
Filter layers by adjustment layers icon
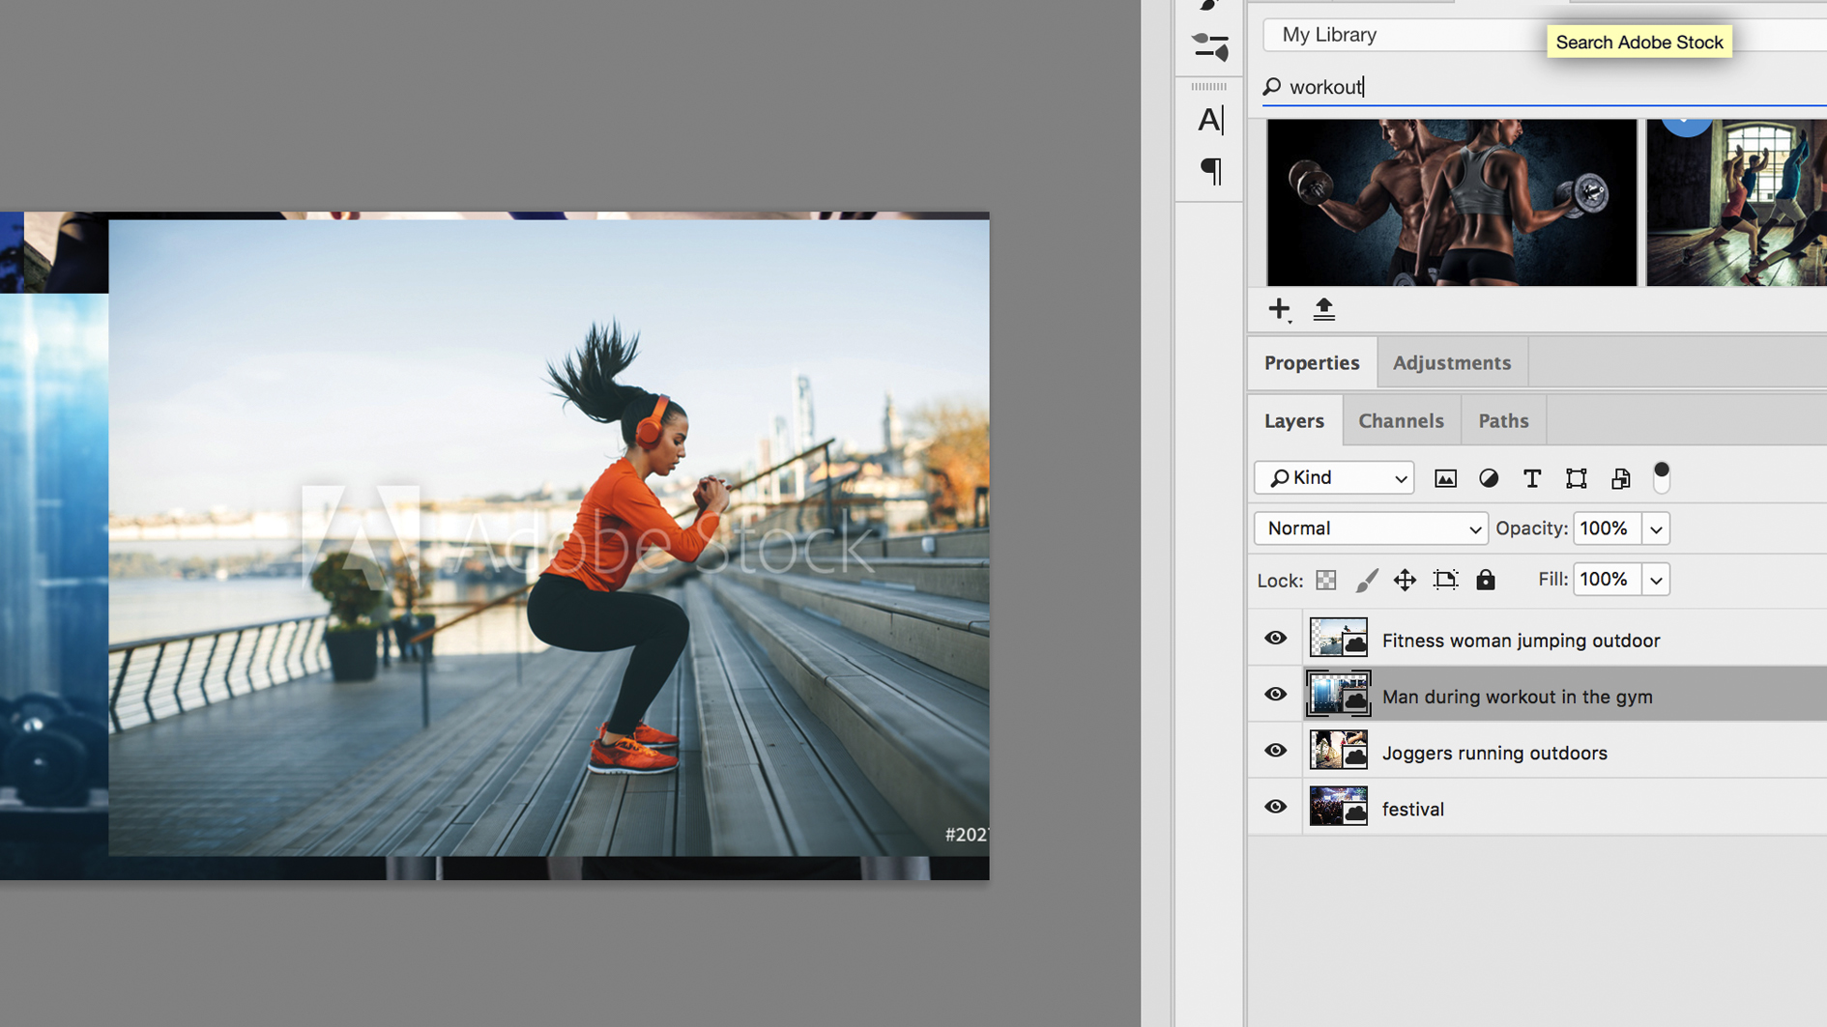[x=1489, y=478]
